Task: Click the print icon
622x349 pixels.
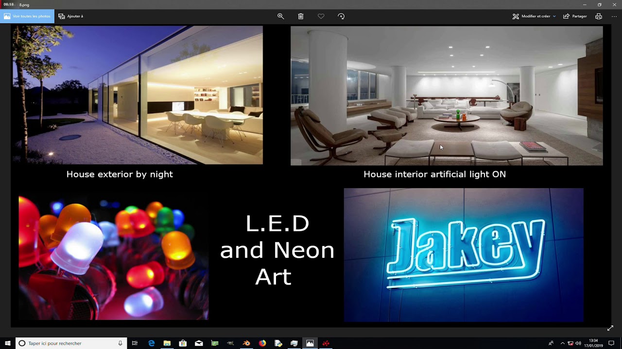Action: coord(599,16)
